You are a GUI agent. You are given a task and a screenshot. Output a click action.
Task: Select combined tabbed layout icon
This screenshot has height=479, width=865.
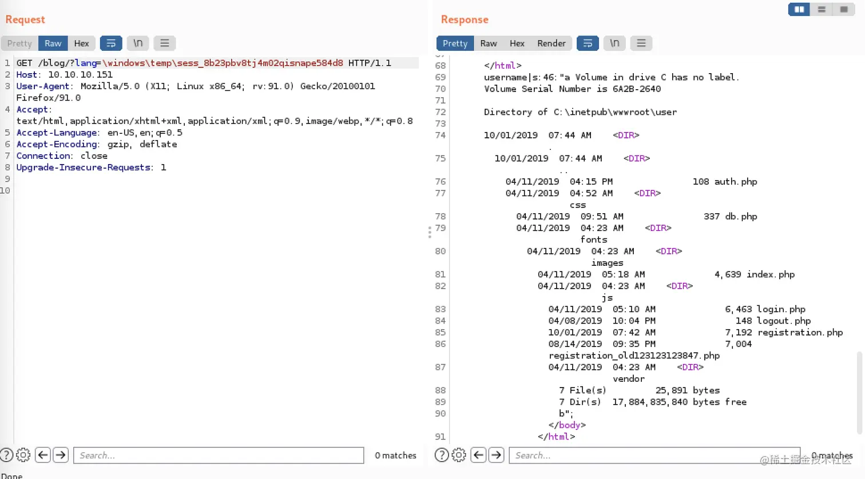pyautogui.click(x=843, y=10)
